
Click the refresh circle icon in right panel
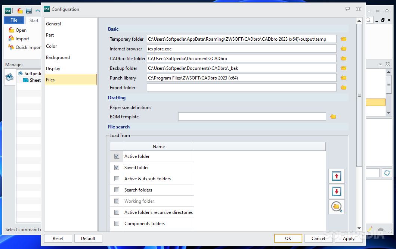(x=387, y=173)
